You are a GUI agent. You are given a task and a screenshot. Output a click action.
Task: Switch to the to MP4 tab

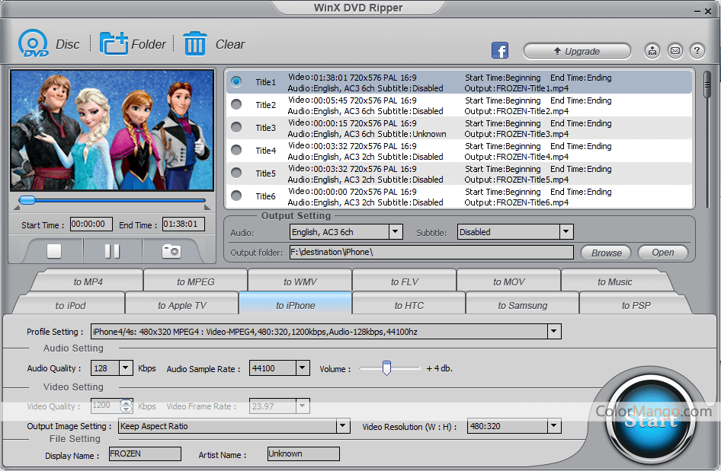pos(88,282)
